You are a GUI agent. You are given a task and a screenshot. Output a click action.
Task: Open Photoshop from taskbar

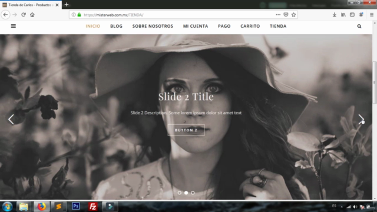pos(76,207)
